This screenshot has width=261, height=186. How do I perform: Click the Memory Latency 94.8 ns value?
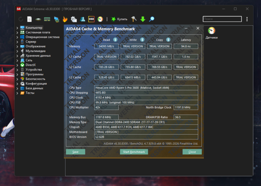click(x=186, y=46)
